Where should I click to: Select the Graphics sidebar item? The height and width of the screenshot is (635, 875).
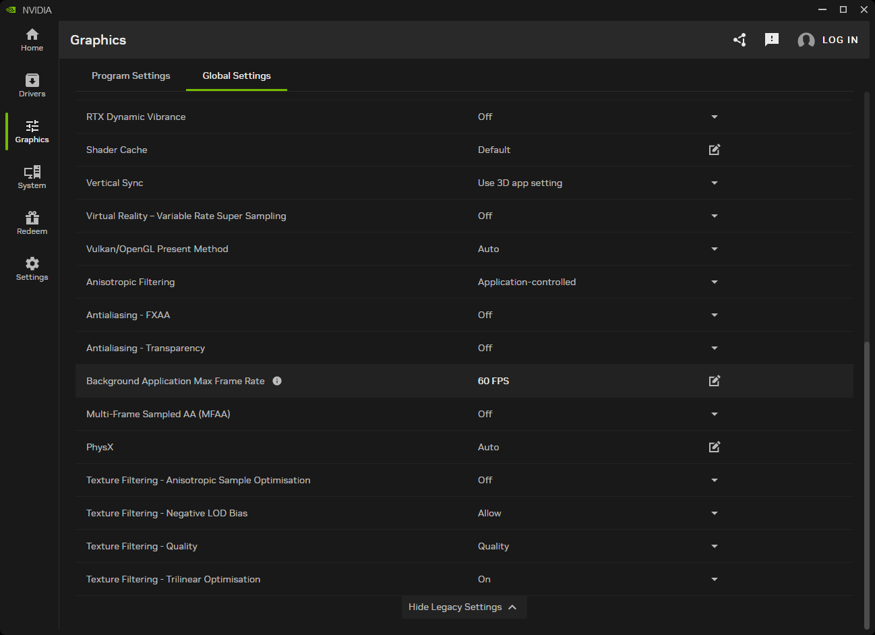(32, 131)
